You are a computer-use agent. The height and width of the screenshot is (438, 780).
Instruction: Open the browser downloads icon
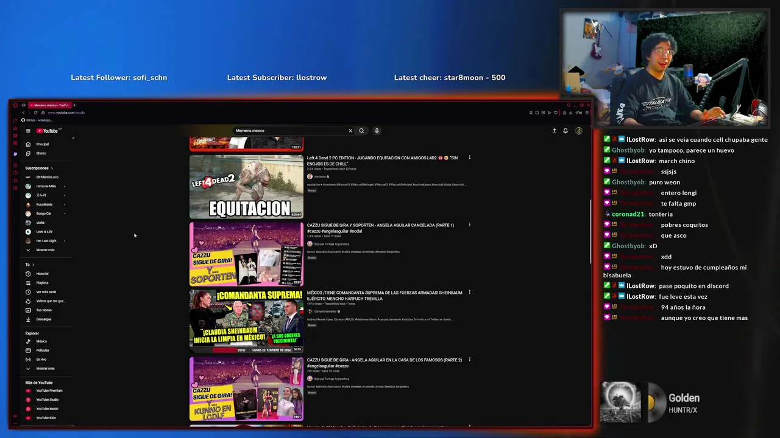click(570, 113)
